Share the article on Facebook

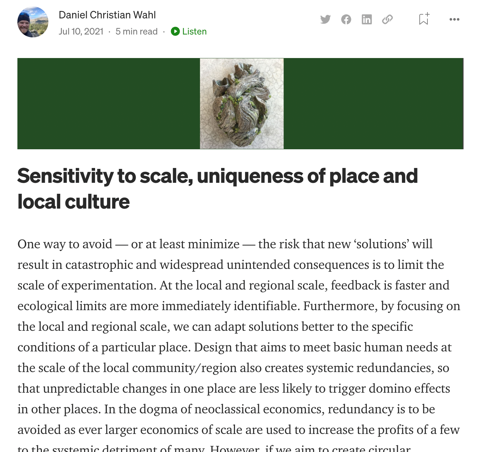tap(346, 19)
